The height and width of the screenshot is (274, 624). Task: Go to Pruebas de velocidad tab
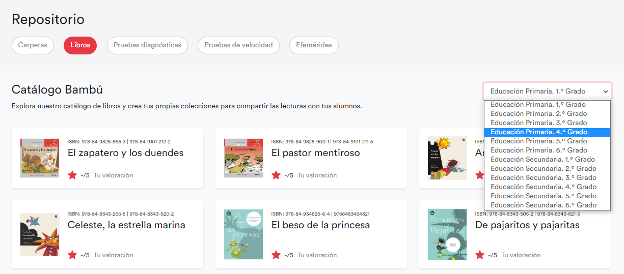(238, 45)
